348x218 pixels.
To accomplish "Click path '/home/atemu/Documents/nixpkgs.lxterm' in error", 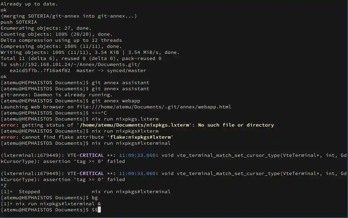I will (135, 125).
